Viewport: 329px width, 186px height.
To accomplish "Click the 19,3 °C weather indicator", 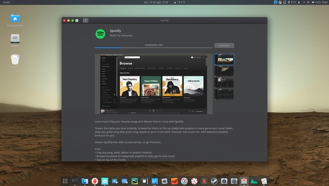I will tap(179, 2).
